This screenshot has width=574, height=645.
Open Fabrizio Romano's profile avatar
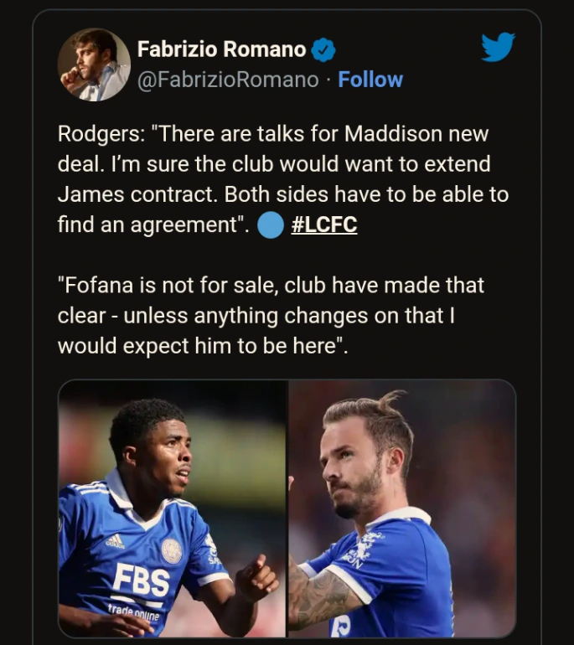(94, 64)
